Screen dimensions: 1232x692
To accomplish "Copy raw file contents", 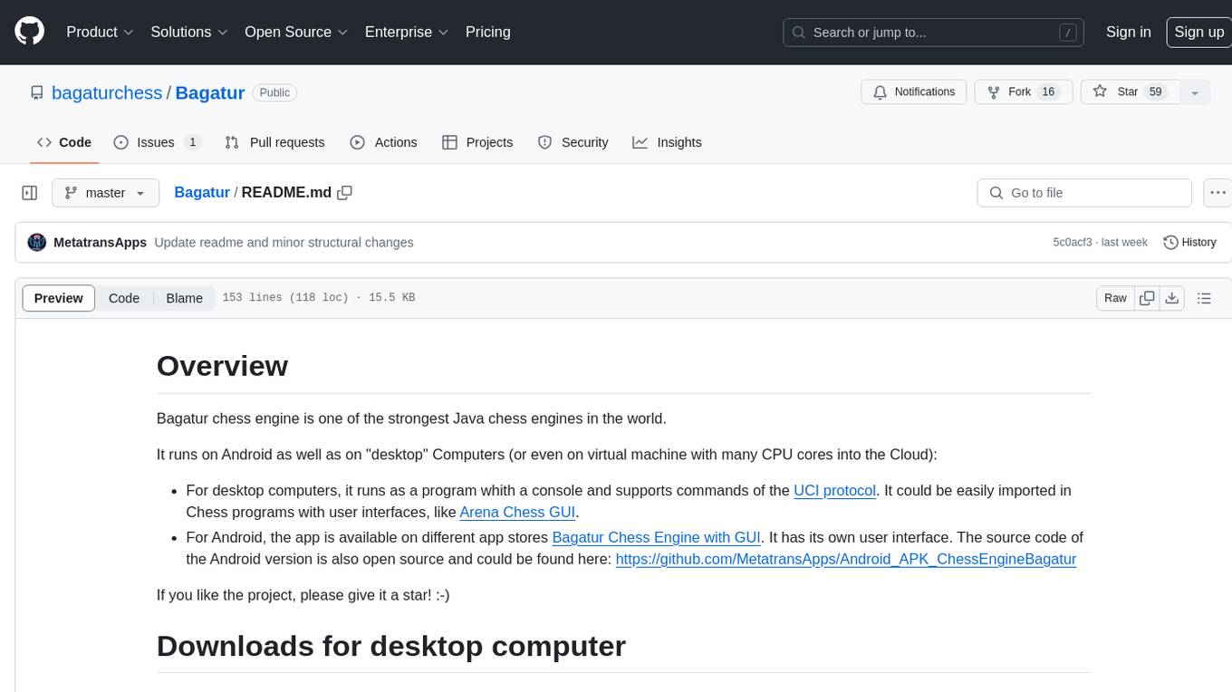I will (x=1147, y=298).
